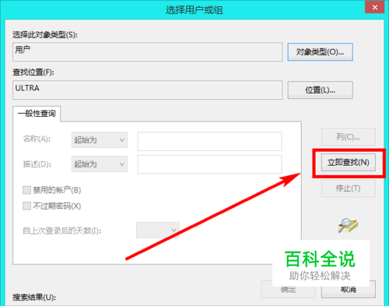Click the location field showing ULTRA

tap(147, 90)
